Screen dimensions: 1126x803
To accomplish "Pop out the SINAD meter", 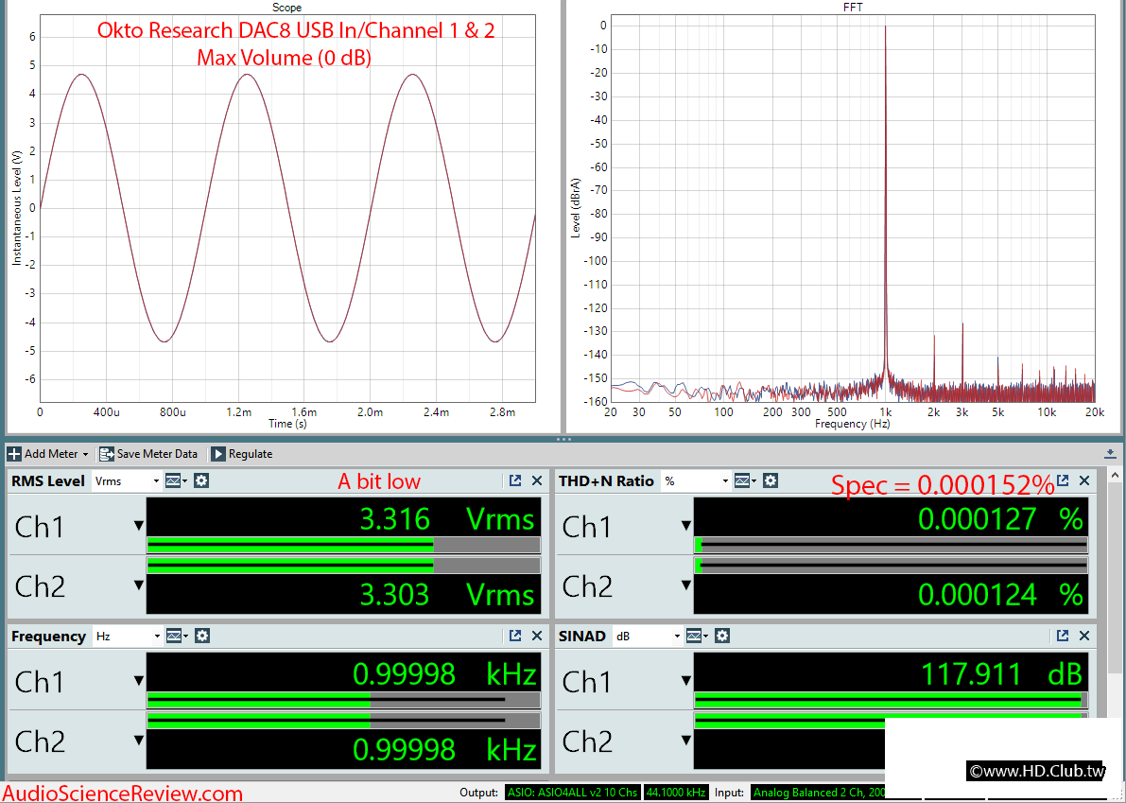I will pos(1063,637).
